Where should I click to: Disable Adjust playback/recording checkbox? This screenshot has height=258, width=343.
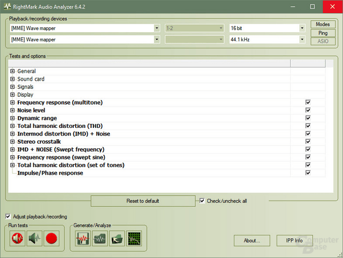pos(8,217)
